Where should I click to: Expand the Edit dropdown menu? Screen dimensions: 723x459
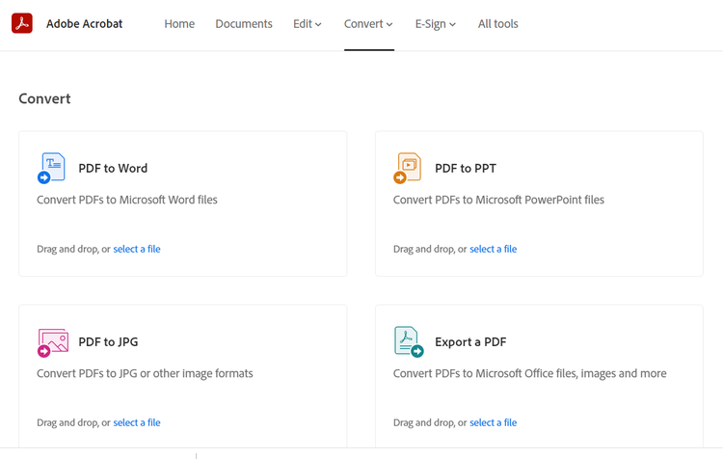pos(308,24)
